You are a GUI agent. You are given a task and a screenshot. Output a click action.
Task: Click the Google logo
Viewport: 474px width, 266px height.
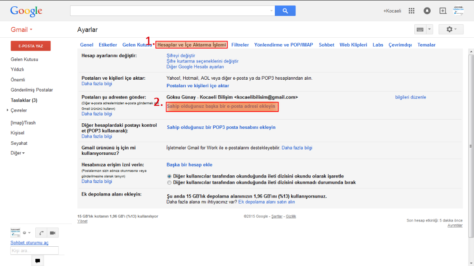(26, 11)
